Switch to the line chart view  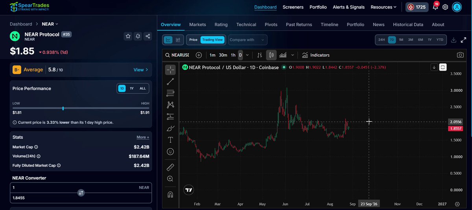point(168,40)
